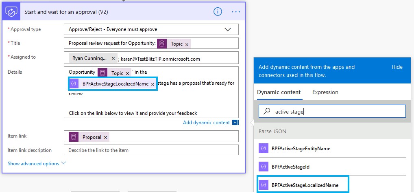Click the approval action icon in header
The image size is (414, 193).
point(11,12)
